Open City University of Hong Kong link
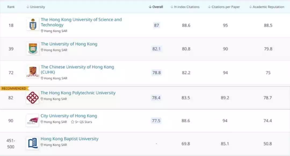290x156 pixels. (69, 116)
